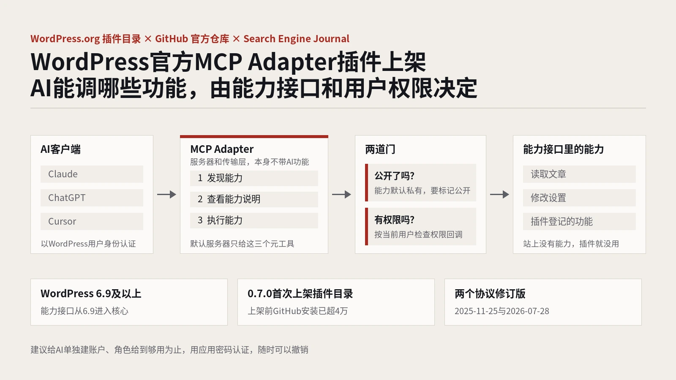Click the text '能力默认私有，要标记公开'

pyautogui.click(x=422, y=190)
